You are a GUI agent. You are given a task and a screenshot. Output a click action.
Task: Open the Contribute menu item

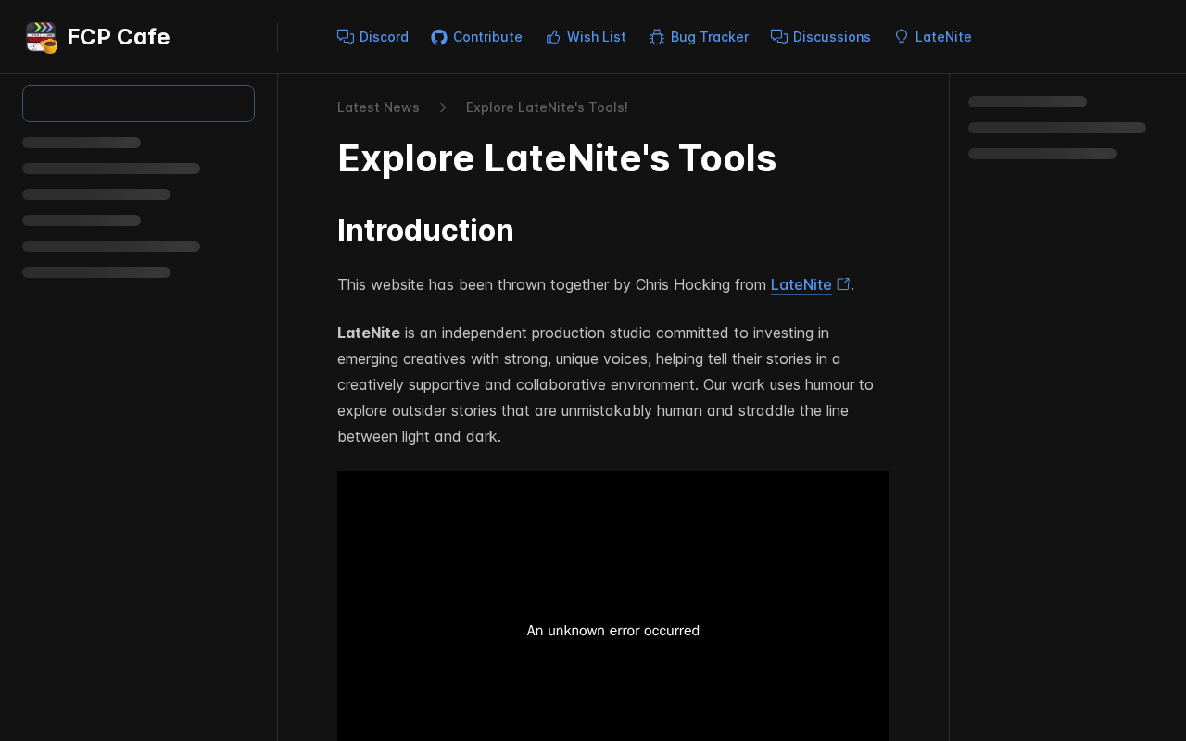coord(477,37)
